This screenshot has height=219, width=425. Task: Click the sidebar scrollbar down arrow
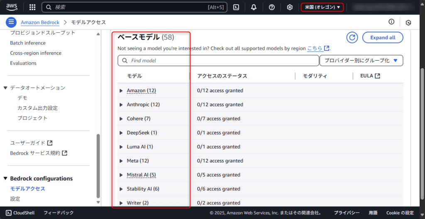(98, 202)
